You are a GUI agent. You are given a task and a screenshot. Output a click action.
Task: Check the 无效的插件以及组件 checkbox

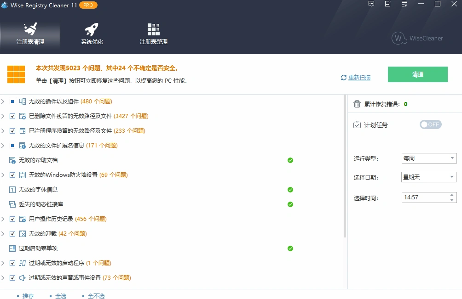pos(12,101)
